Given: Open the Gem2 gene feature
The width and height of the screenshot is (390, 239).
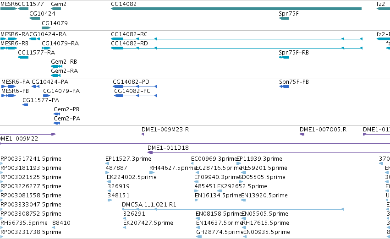Looking at the screenshot, I should coord(56,9).
